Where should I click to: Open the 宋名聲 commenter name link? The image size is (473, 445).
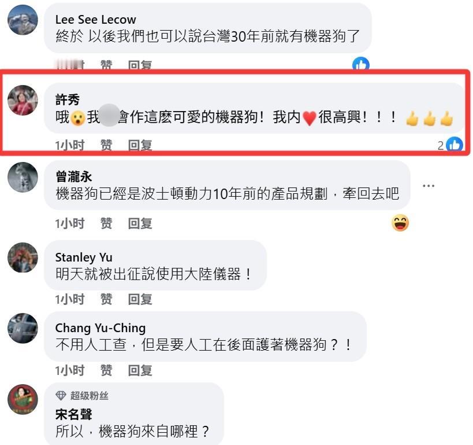tap(73, 414)
